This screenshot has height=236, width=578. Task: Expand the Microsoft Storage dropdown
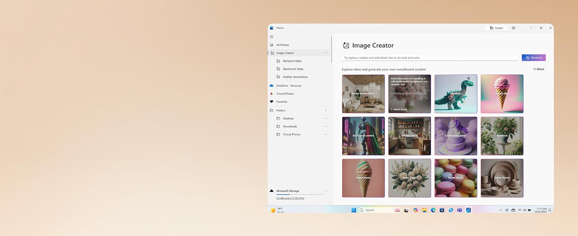click(326, 191)
